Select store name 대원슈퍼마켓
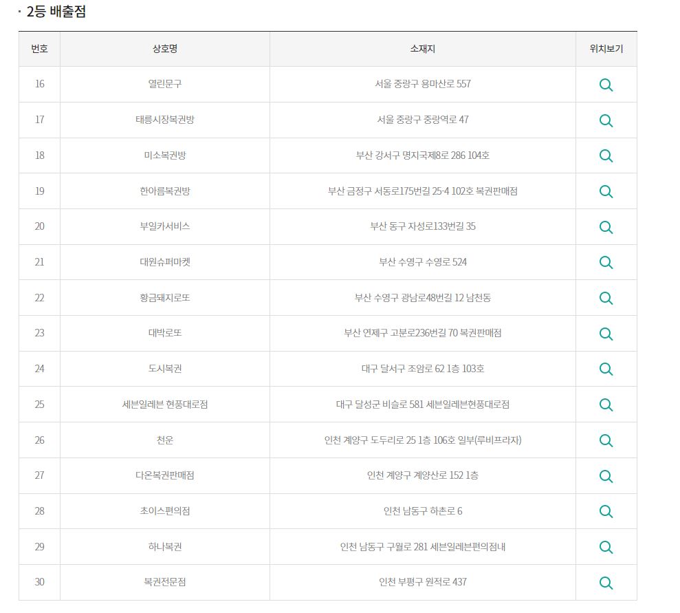 [x=165, y=262]
